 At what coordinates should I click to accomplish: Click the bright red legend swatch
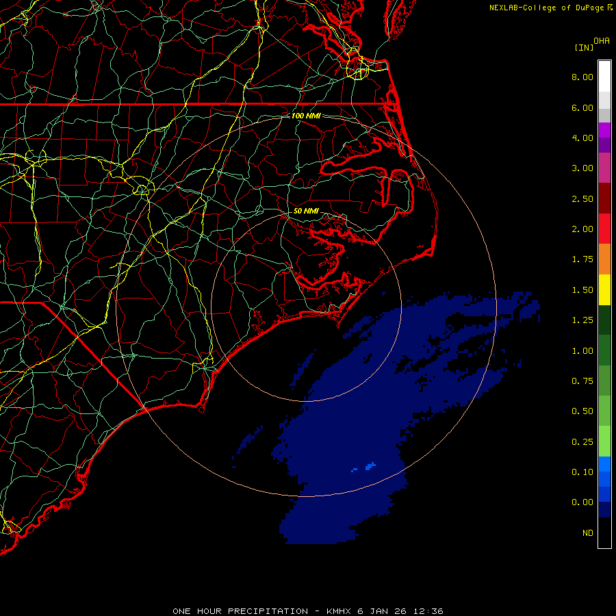pyautogui.click(x=604, y=229)
